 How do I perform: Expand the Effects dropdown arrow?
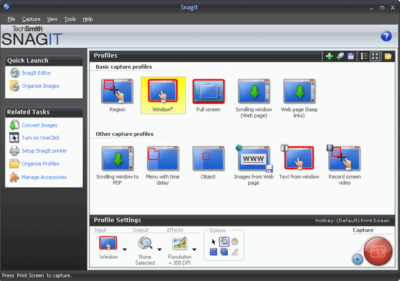pos(196,250)
